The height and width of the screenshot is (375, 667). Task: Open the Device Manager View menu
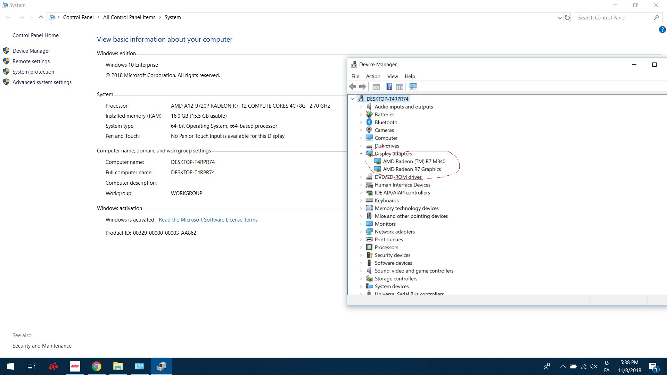click(393, 76)
